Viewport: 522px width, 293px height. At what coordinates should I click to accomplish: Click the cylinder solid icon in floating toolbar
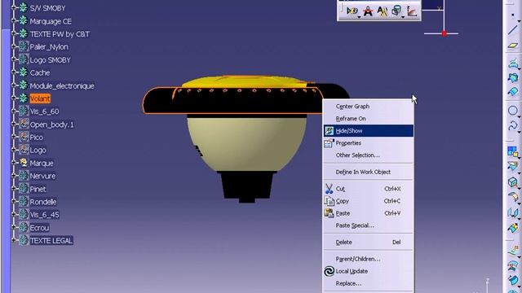(396, 11)
